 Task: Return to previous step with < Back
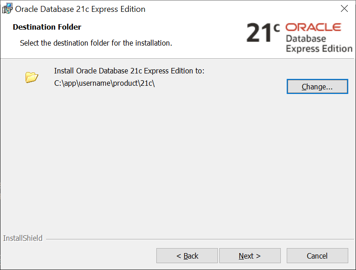[187, 256]
